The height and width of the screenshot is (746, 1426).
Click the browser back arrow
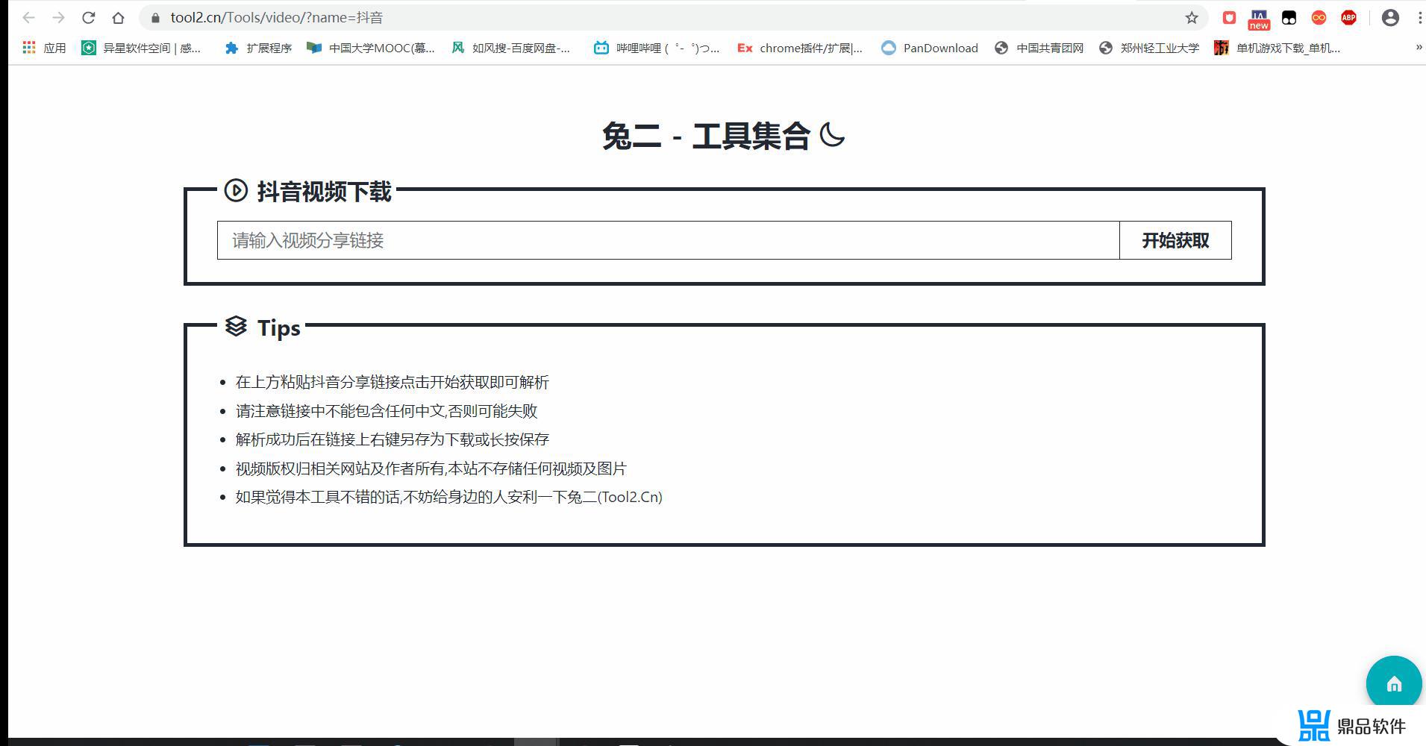click(x=28, y=17)
